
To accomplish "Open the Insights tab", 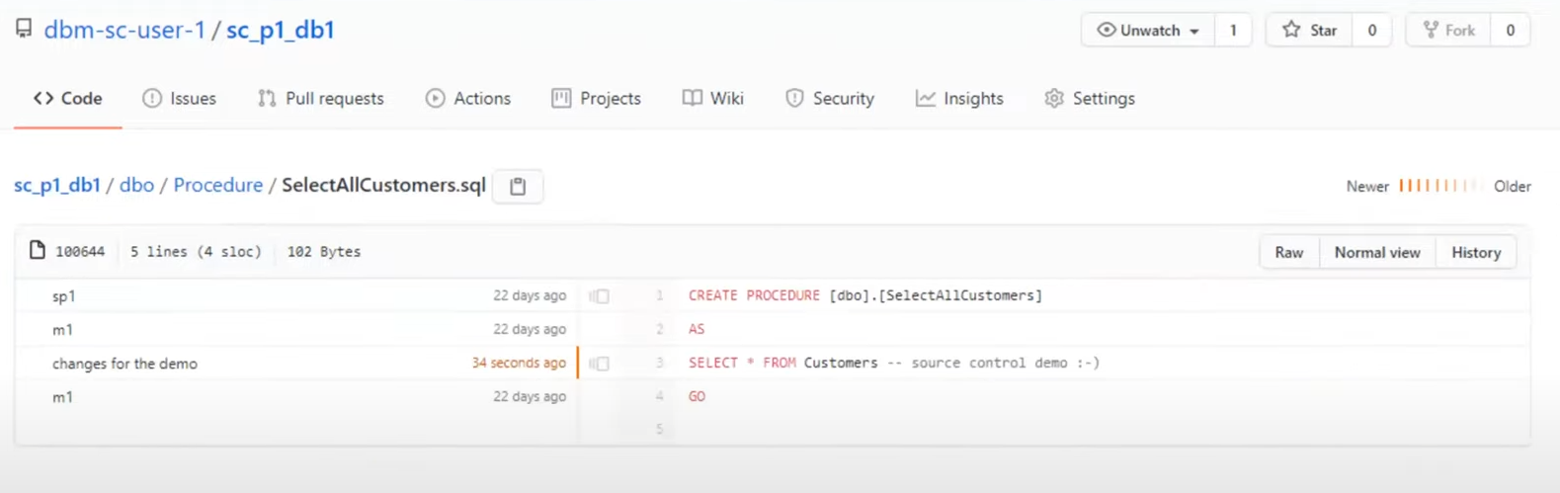I will pyautogui.click(x=959, y=99).
